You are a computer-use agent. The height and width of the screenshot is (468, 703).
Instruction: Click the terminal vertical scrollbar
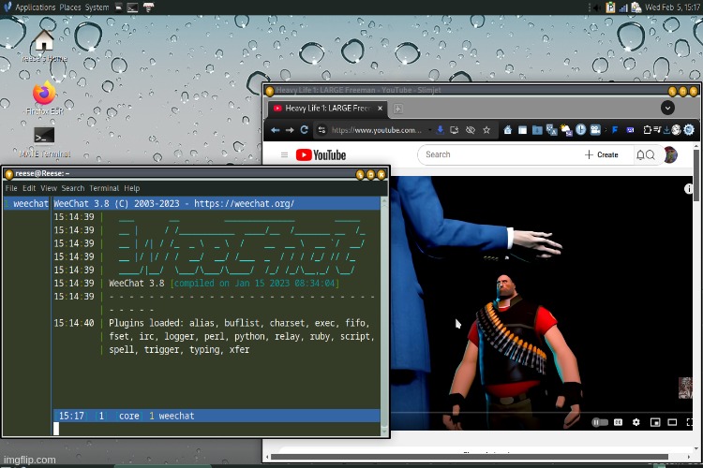click(x=384, y=316)
